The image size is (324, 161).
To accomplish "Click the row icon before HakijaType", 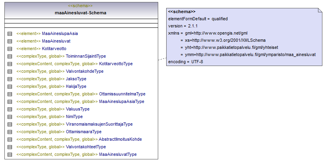I will pos(10,86).
